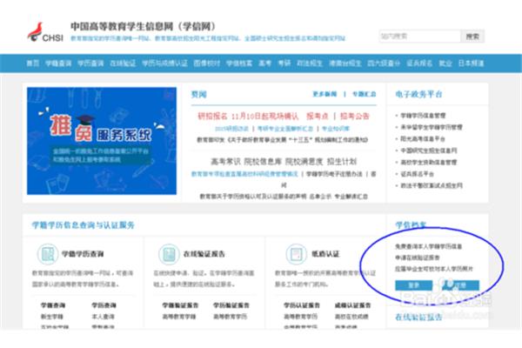522x348 pixels.
Task: Click the 学历验证报告 column heading
Action: click(231, 305)
